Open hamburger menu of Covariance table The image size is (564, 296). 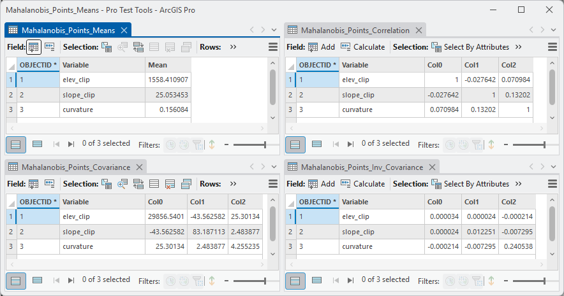click(273, 184)
